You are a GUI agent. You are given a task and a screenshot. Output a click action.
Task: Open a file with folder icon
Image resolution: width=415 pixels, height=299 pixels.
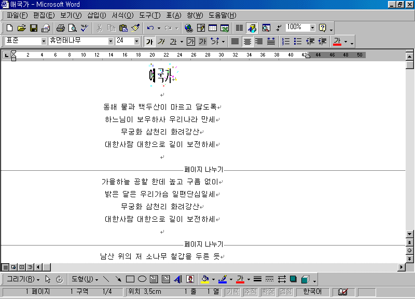coord(21,28)
